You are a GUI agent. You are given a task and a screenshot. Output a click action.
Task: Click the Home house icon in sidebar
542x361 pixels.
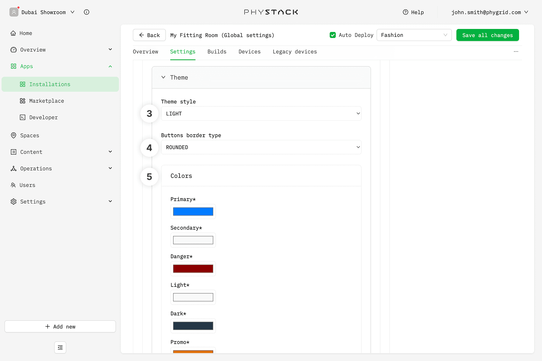tap(13, 33)
